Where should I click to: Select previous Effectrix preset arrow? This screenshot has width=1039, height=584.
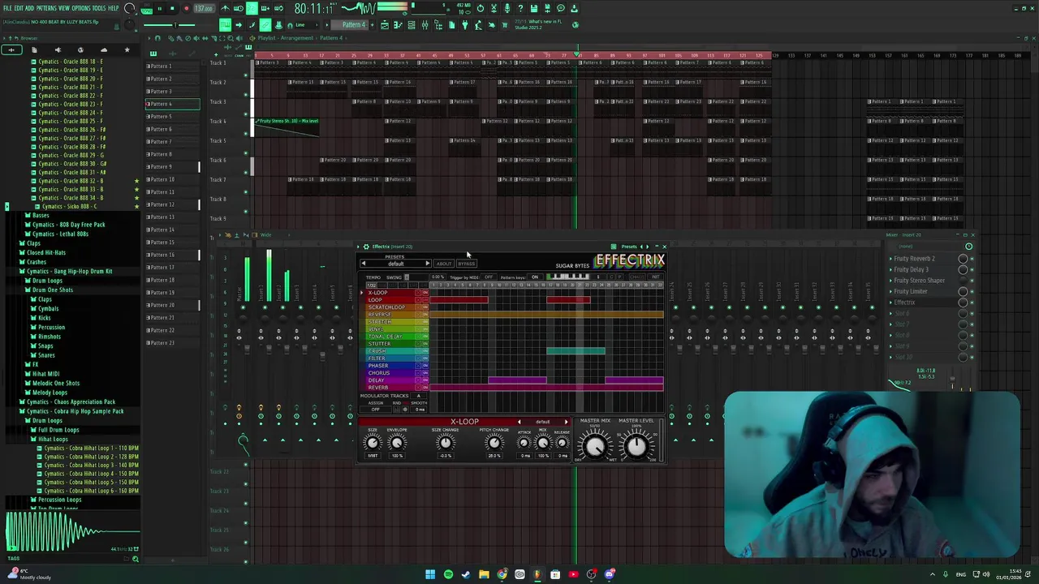coord(364,264)
